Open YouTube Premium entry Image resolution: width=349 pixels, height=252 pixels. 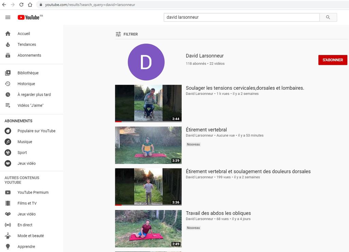(x=33, y=192)
